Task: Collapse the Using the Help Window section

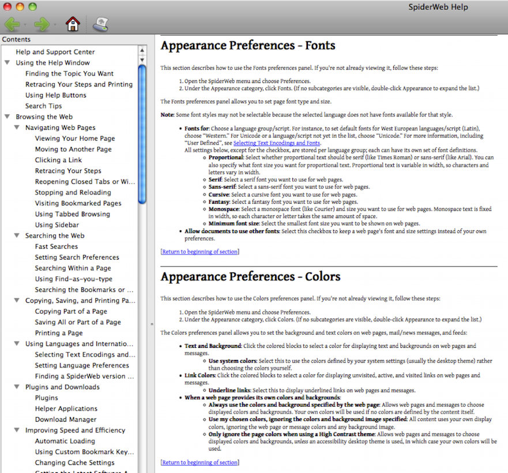Action: click(7, 62)
